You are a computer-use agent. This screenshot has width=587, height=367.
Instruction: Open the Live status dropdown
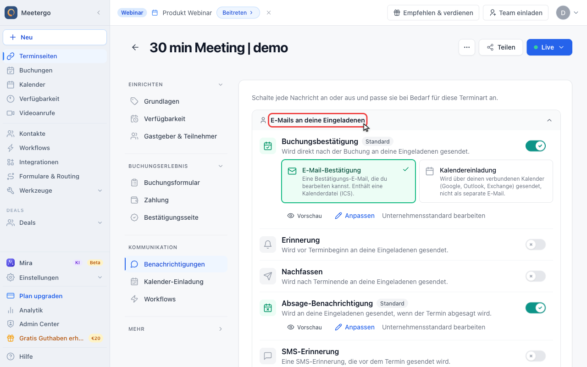click(549, 47)
